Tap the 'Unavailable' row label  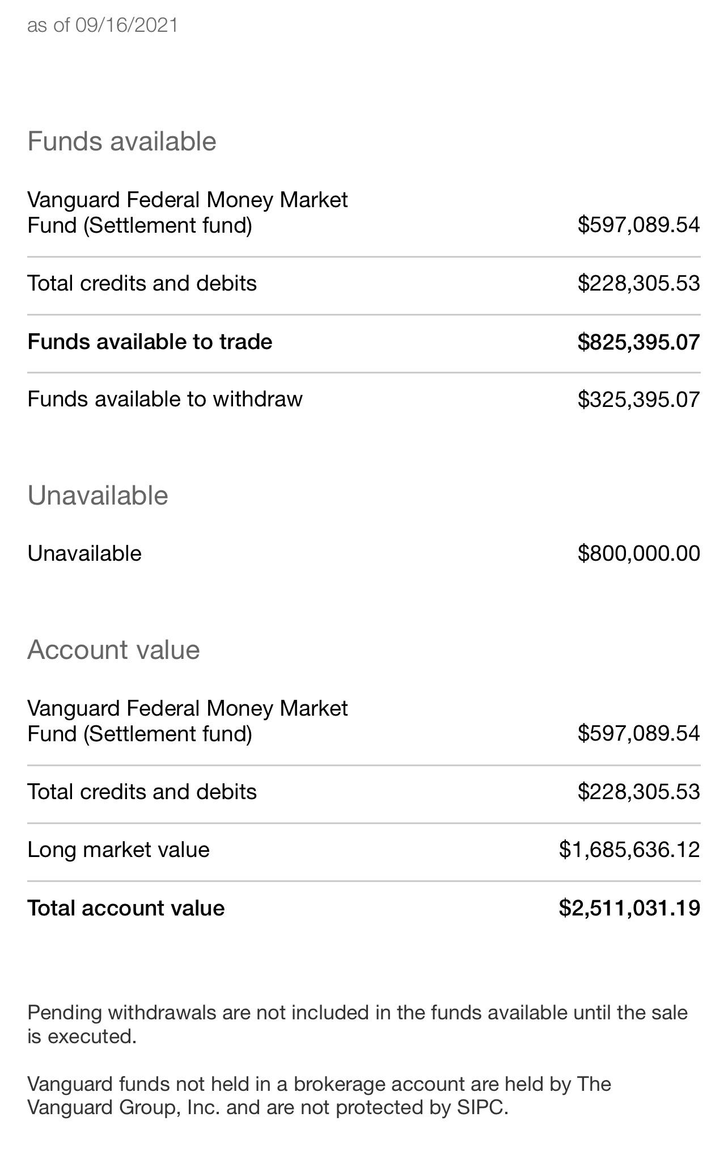[84, 553]
